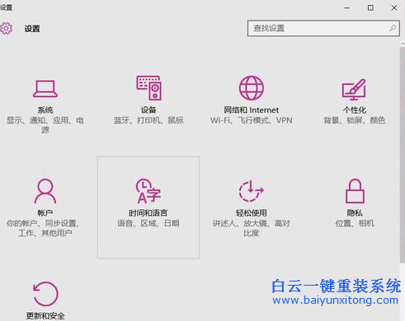The width and height of the screenshot is (405, 321).
Task: Open the 帐户 person icon
Action: [x=45, y=191]
